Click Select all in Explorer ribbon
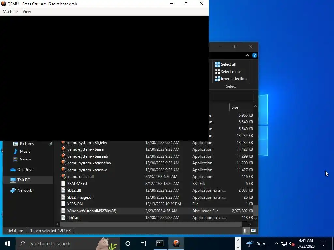Image resolution: width=334 pixels, height=250 pixels. pyautogui.click(x=225, y=64)
